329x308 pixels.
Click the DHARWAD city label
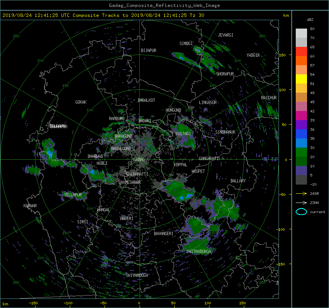point(95,156)
